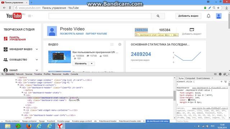Open YouTube guide menu next to logo

(30, 16)
